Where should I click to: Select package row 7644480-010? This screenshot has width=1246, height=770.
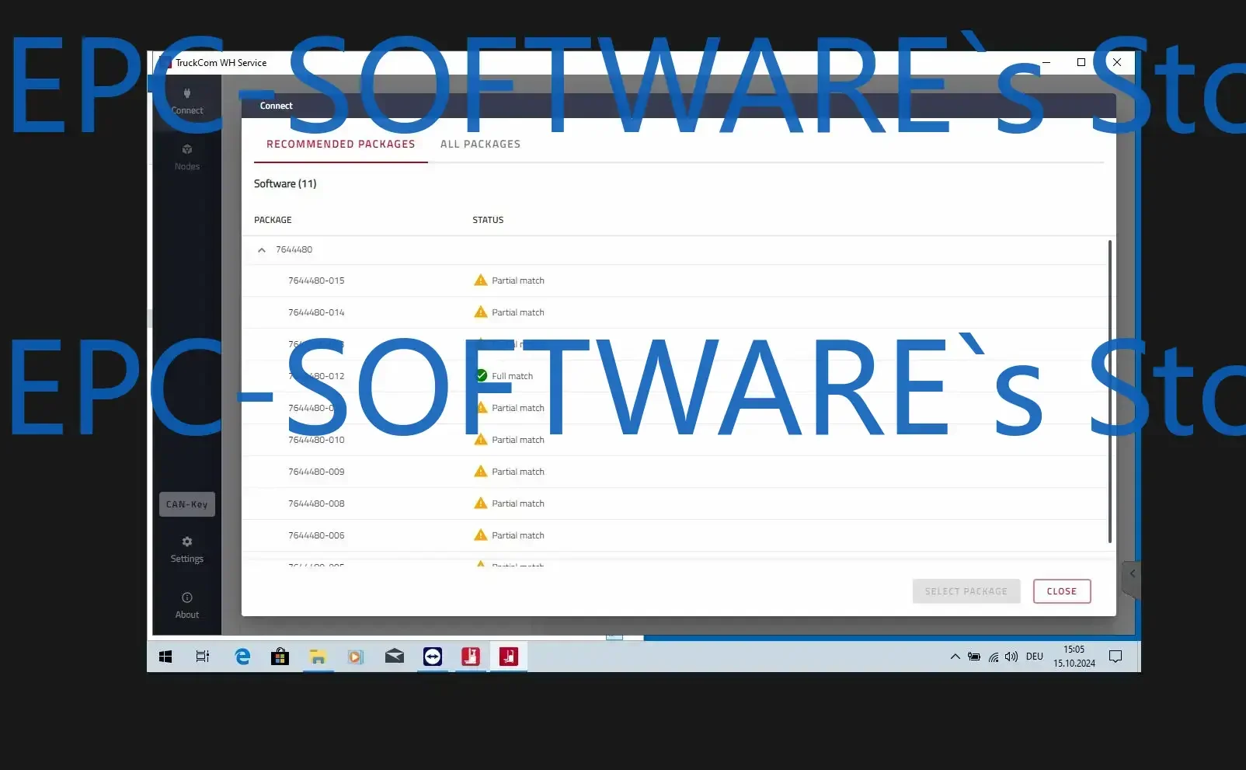pyautogui.click(x=674, y=440)
